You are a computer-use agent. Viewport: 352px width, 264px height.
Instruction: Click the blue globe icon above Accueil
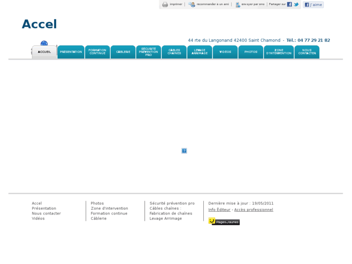tap(44, 43)
